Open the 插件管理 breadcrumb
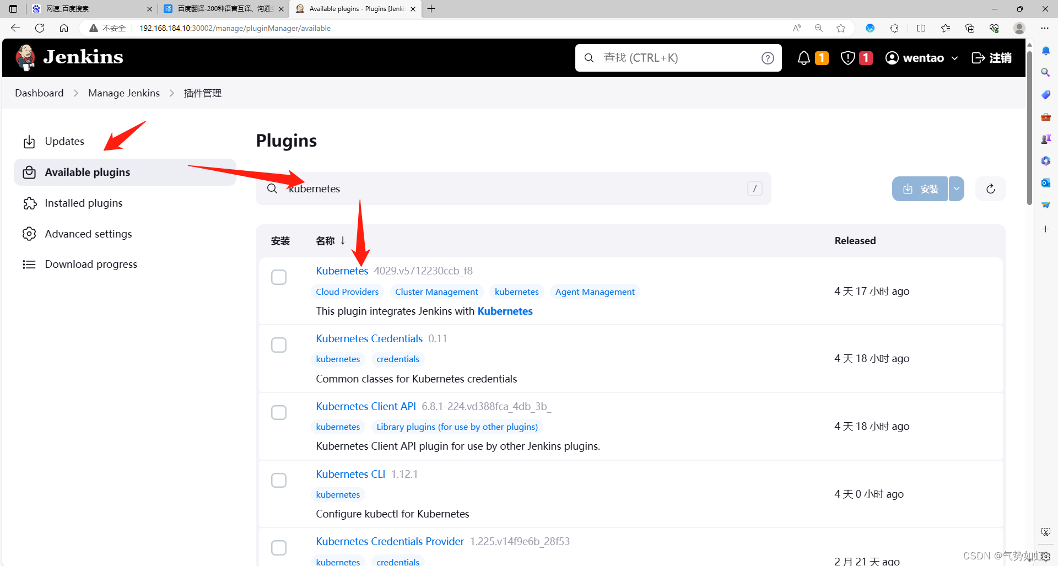 tap(203, 93)
